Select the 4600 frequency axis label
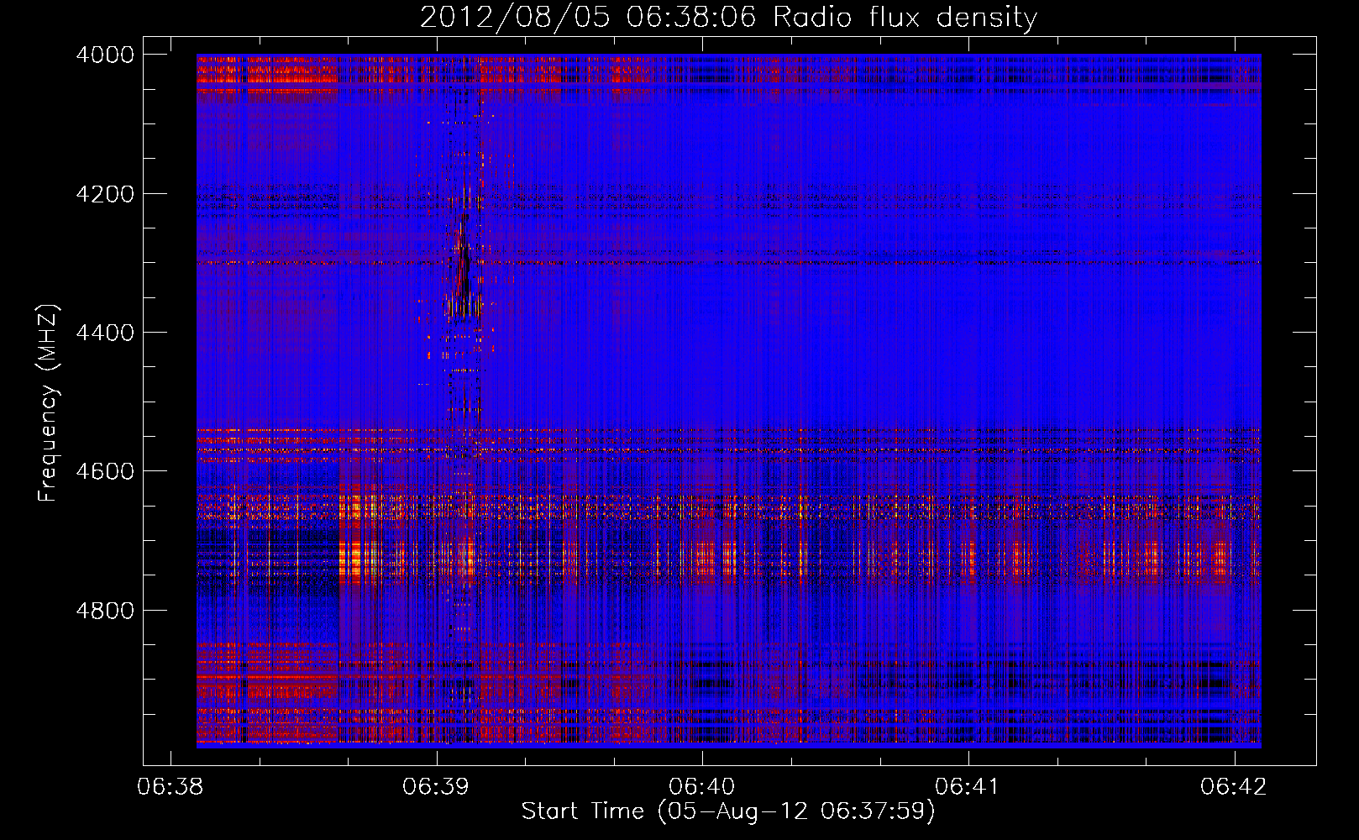The width and height of the screenshot is (1359, 840). [x=105, y=471]
